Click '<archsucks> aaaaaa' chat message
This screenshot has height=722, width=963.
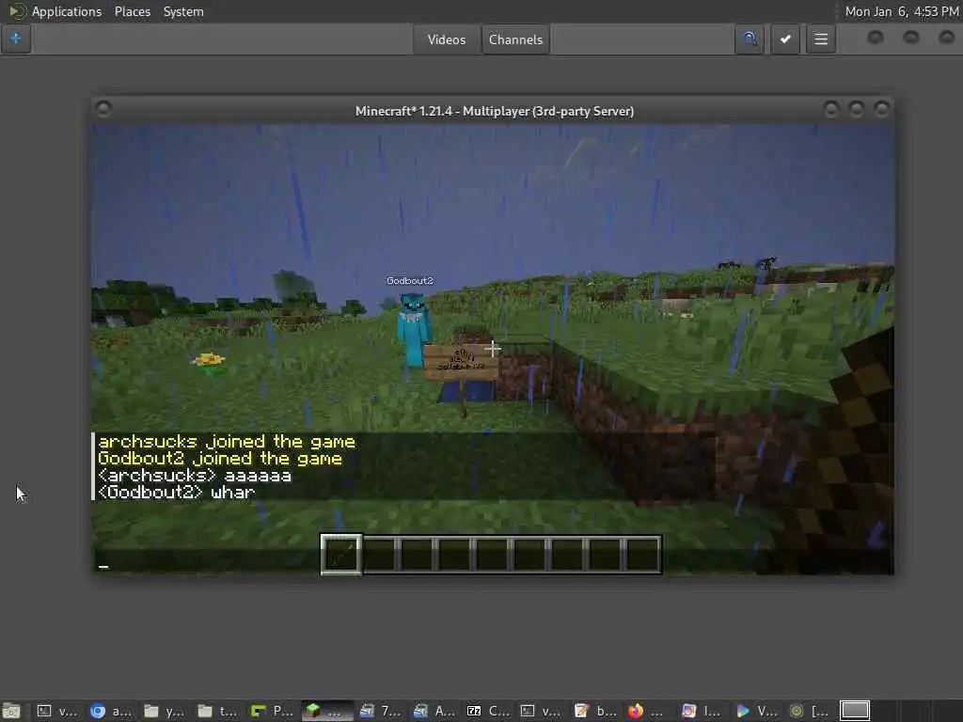pyautogui.click(x=195, y=475)
